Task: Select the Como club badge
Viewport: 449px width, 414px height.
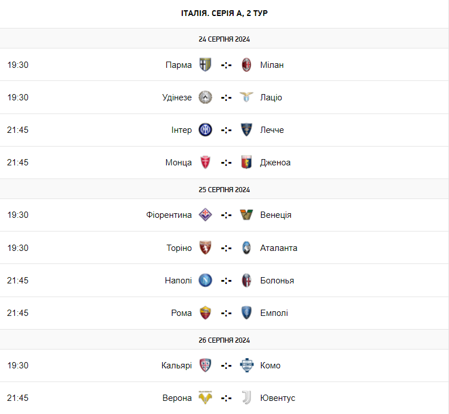Action: [x=247, y=365]
